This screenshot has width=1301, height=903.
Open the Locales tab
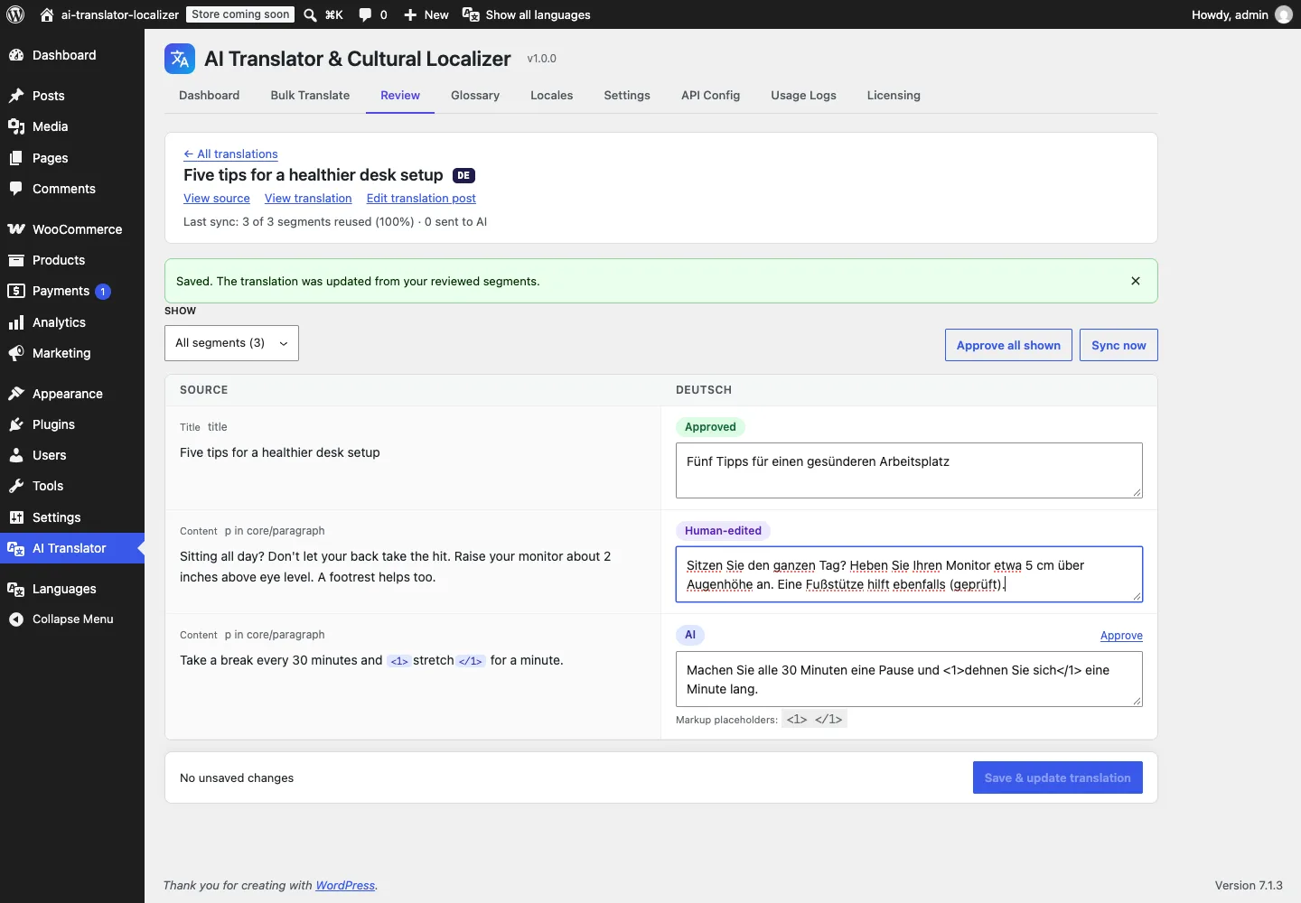[x=551, y=95]
